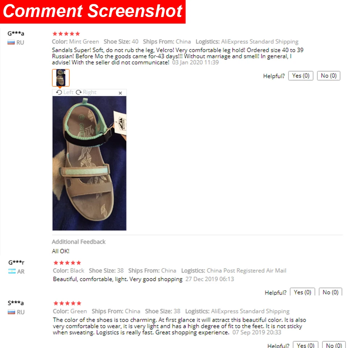This screenshot has width=348, height=348.
Task: Click the five-star rating of S***a's review
Action: coord(67,303)
